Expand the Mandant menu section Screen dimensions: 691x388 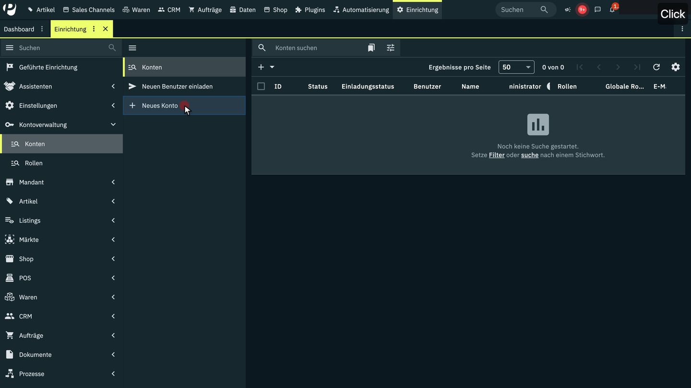[61, 182]
